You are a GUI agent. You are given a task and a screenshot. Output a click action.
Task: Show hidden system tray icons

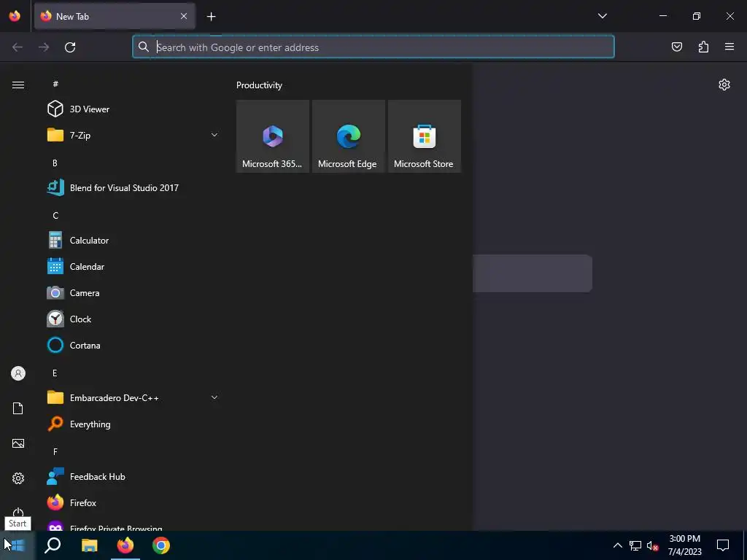click(617, 545)
